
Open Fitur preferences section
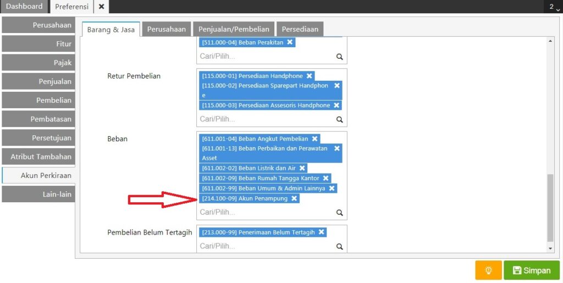pos(38,44)
